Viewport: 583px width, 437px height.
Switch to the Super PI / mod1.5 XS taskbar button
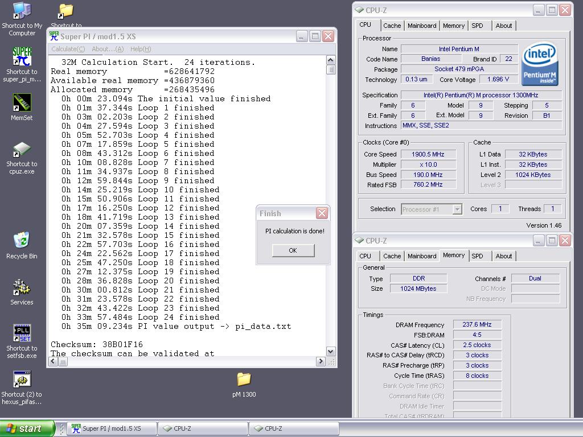[x=112, y=428]
